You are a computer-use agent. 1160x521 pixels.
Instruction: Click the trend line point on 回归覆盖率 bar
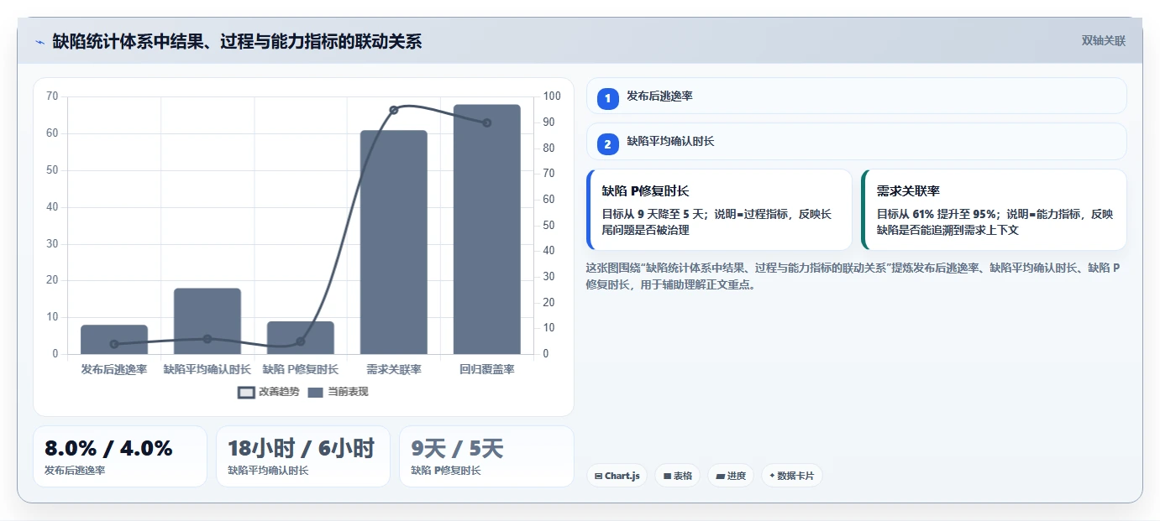click(x=487, y=122)
